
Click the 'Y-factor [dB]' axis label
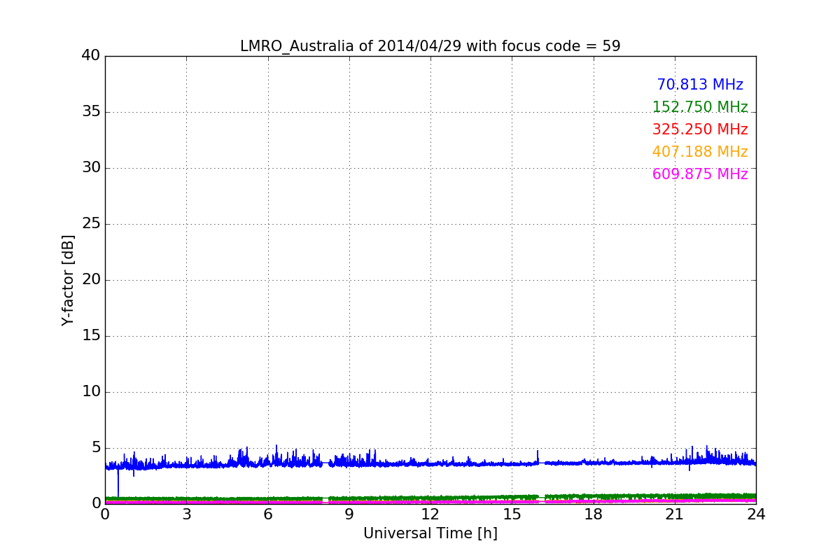(x=68, y=280)
